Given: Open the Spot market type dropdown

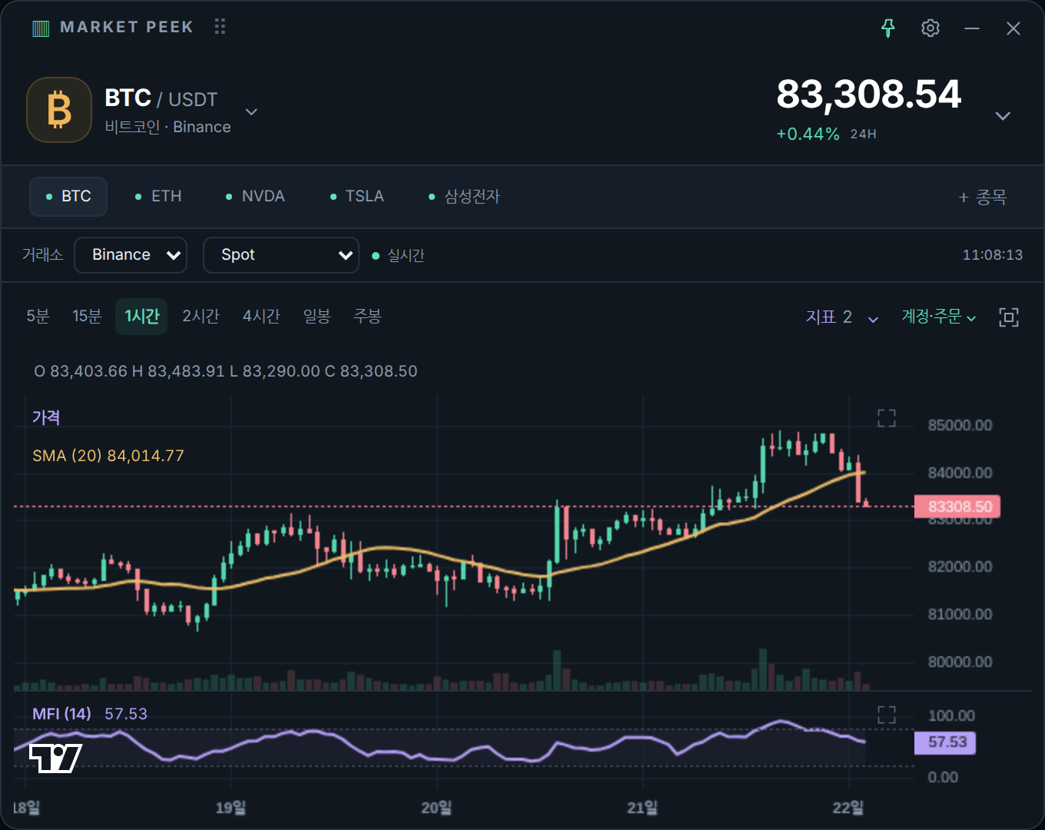Looking at the screenshot, I should click(281, 255).
